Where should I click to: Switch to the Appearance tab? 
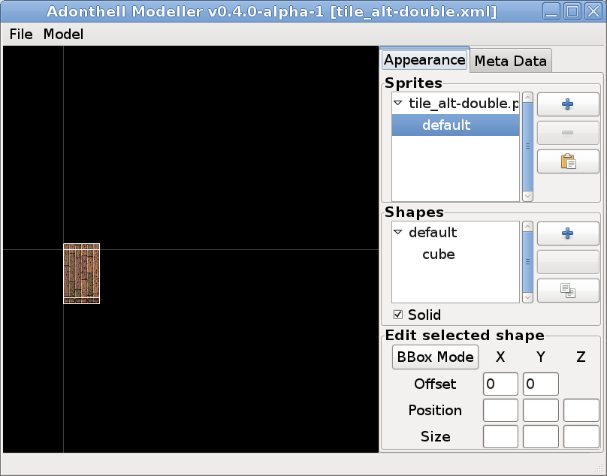[x=424, y=60]
